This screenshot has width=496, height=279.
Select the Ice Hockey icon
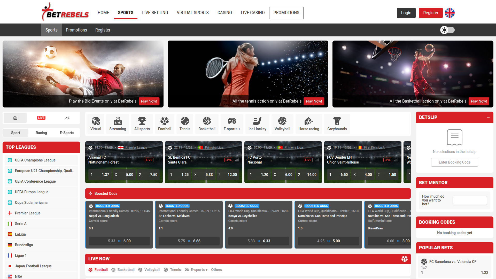coord(257,123)
